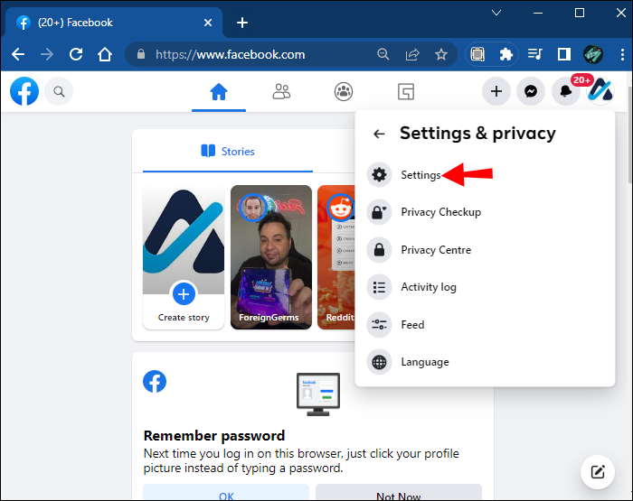Open the ForeignGerms story
This screenshot has width=633, height=501.
pos(271,257)
